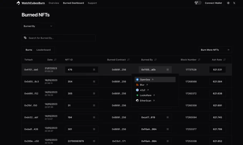Open the Support nav link
Viewport: 243px width, 145px height.
[92, 3]
